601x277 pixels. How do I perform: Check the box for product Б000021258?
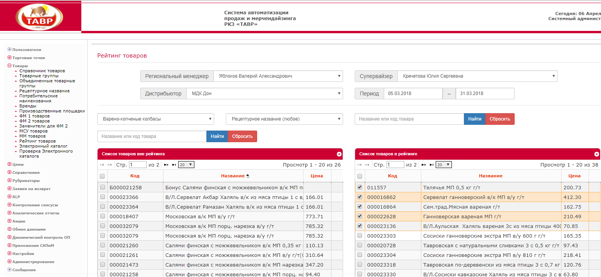pyautogui.click(x=103, y=187)
